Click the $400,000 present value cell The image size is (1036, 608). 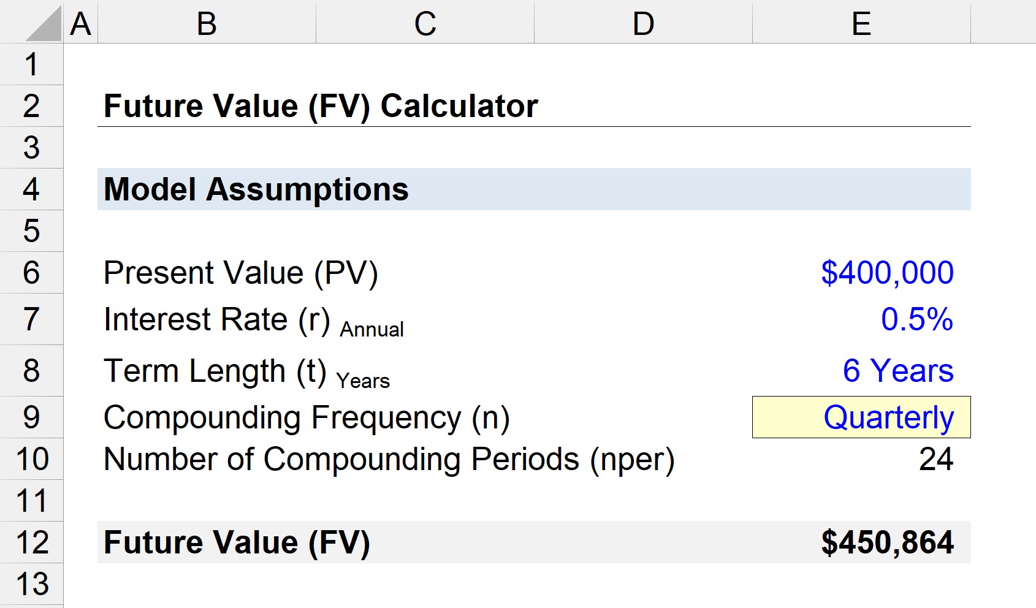coord(861,273)
